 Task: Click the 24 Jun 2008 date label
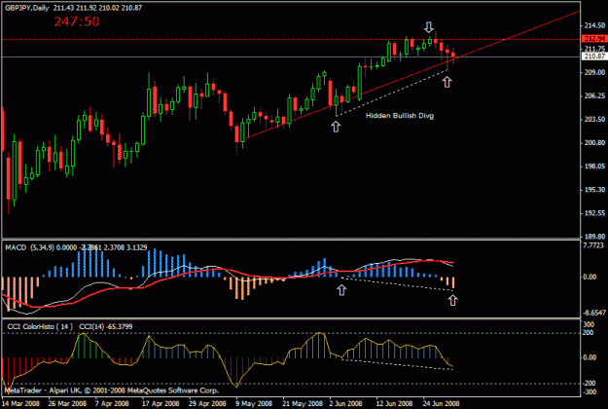coord(442,403)
